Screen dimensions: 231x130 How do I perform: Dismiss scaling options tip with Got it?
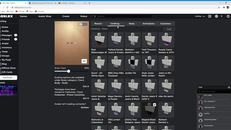pyautogui.click(x=86, y=86)
